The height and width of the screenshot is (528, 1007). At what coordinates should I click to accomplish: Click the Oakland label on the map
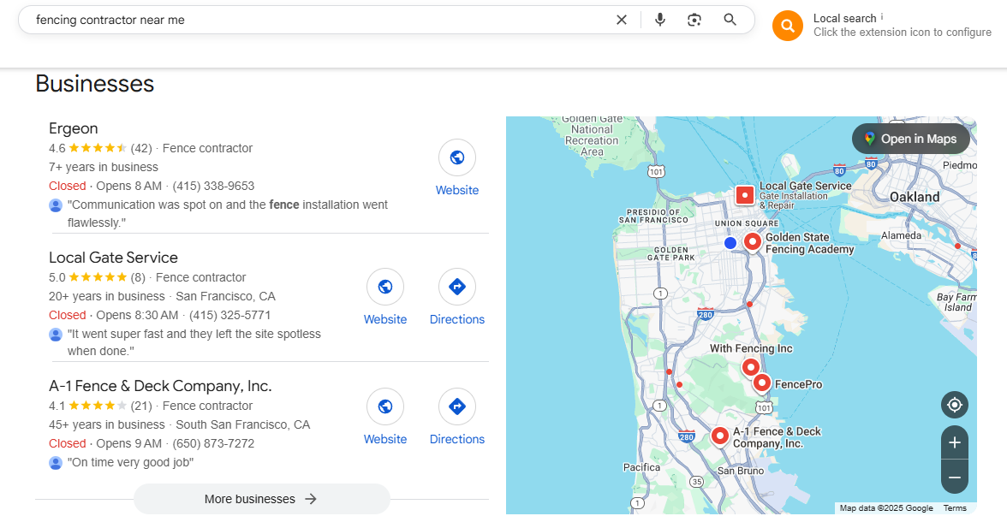915,197
